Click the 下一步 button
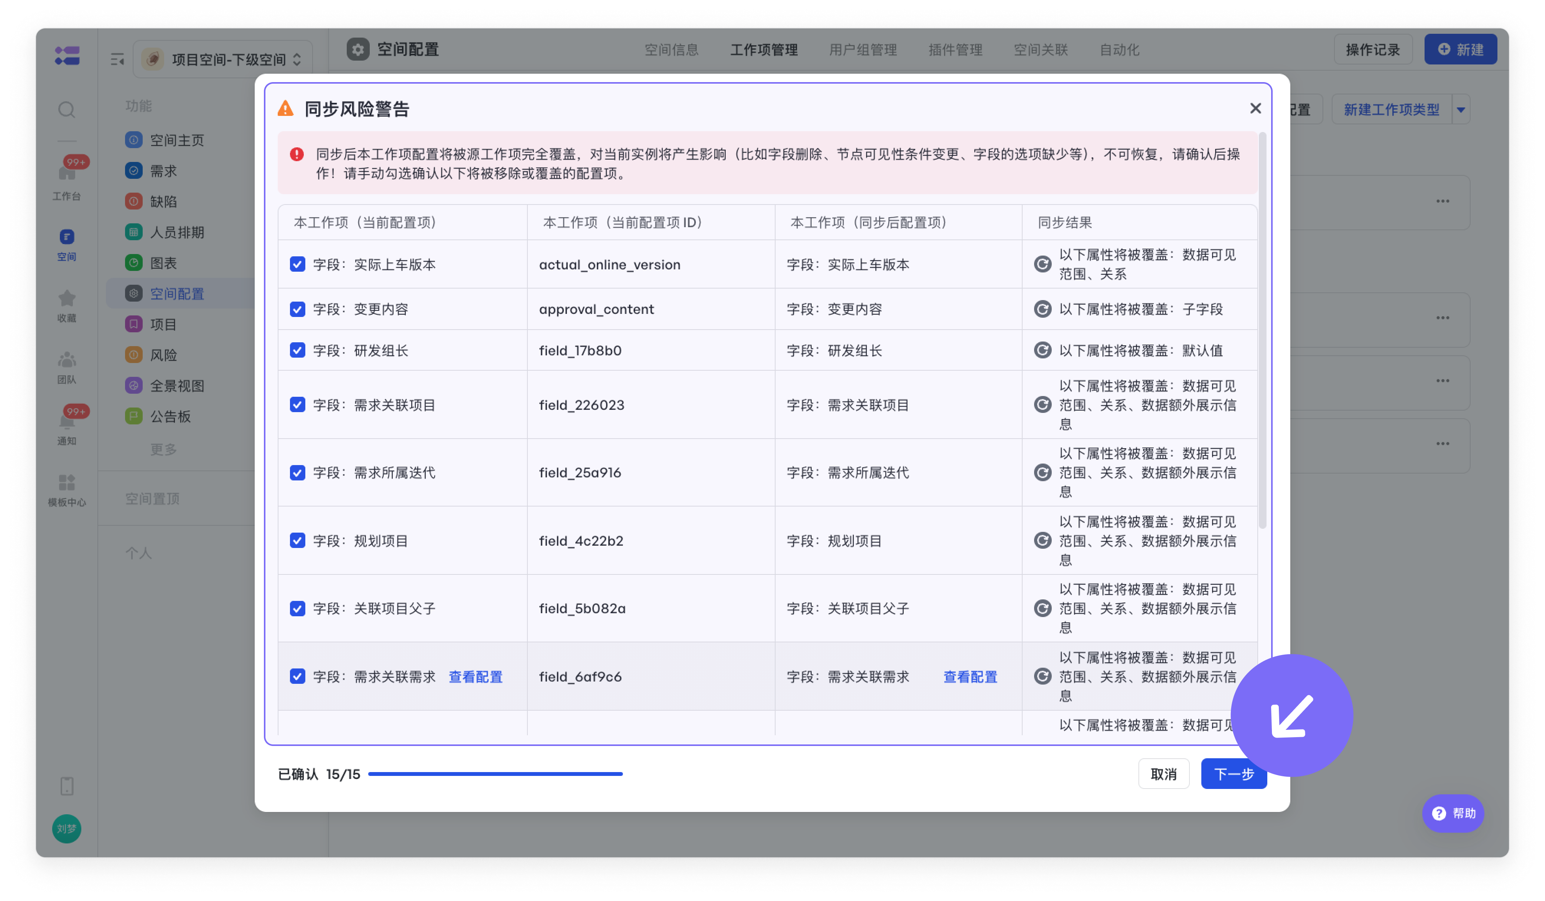Image resolution: width=1545 pixels, height=901 pixels. [1234, 774]
